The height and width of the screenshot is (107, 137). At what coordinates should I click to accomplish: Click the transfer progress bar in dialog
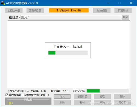68,53
